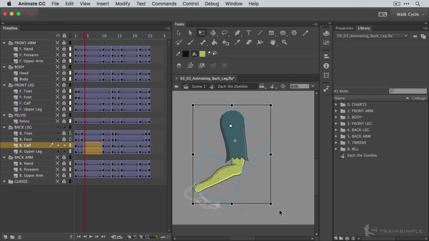Open the Walk Cycle workspace dropdown

[410, 14]
